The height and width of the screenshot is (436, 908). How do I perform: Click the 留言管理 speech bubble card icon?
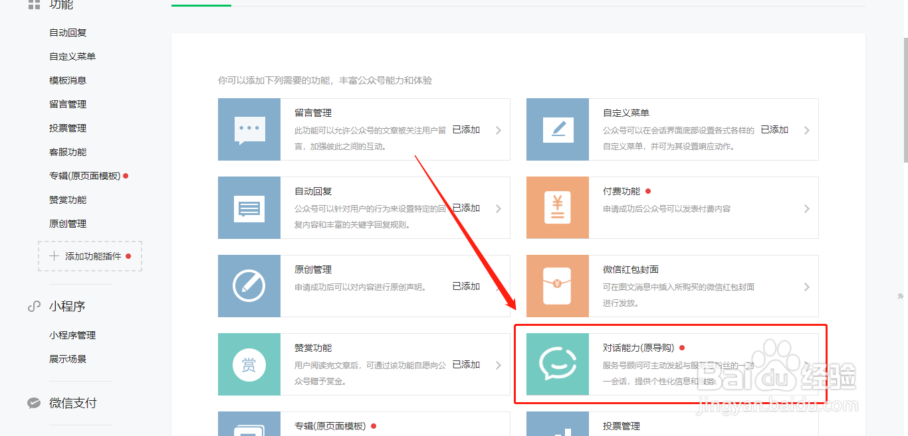pyautogui.click(x=249, y=129)
